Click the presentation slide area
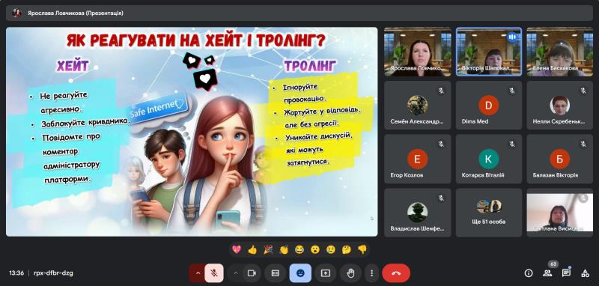Image resolution: width=599 pixels, height=286 pixels. (192, 132)
